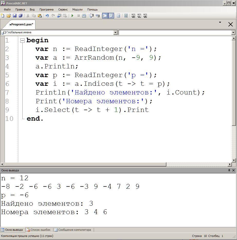Click the D version toolbar icon

pyautogui.click(x=133, y=16)
